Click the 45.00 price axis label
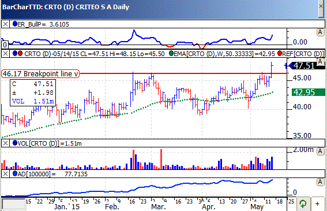The image size is (327, 211). pyautogui.click(x=302, y=78)
